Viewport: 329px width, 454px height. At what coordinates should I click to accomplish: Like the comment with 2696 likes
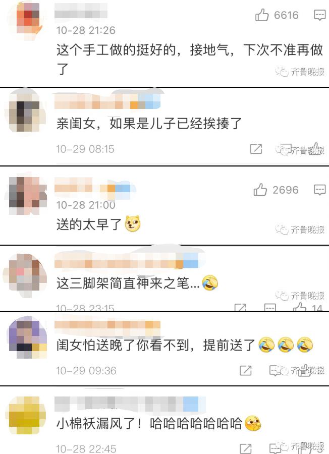pyautogui.click(x=260, y=190)
